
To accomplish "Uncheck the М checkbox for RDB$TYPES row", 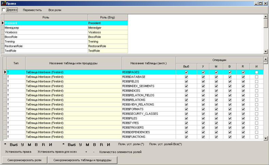I will pos(216,123).
